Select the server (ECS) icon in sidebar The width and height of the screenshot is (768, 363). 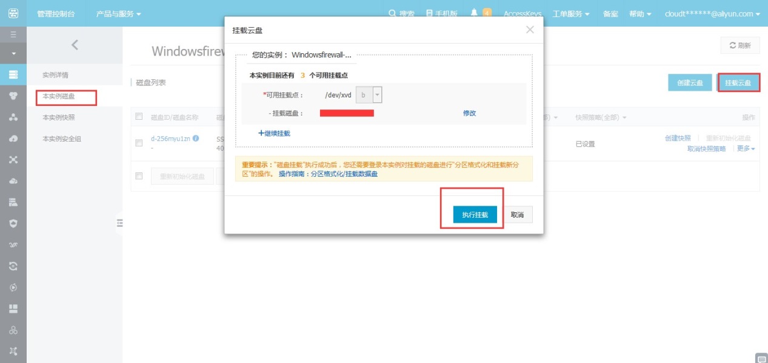point(13,75)
